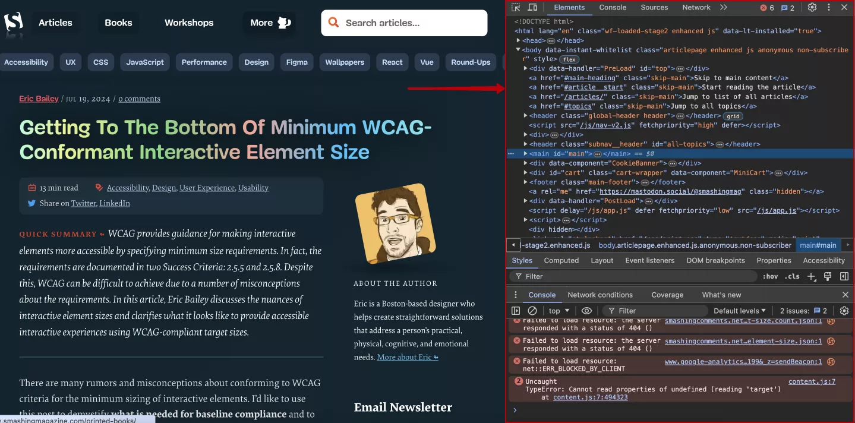Click the Twitter bird icon in share row
The image size is (855, 423).
(31, 203)
